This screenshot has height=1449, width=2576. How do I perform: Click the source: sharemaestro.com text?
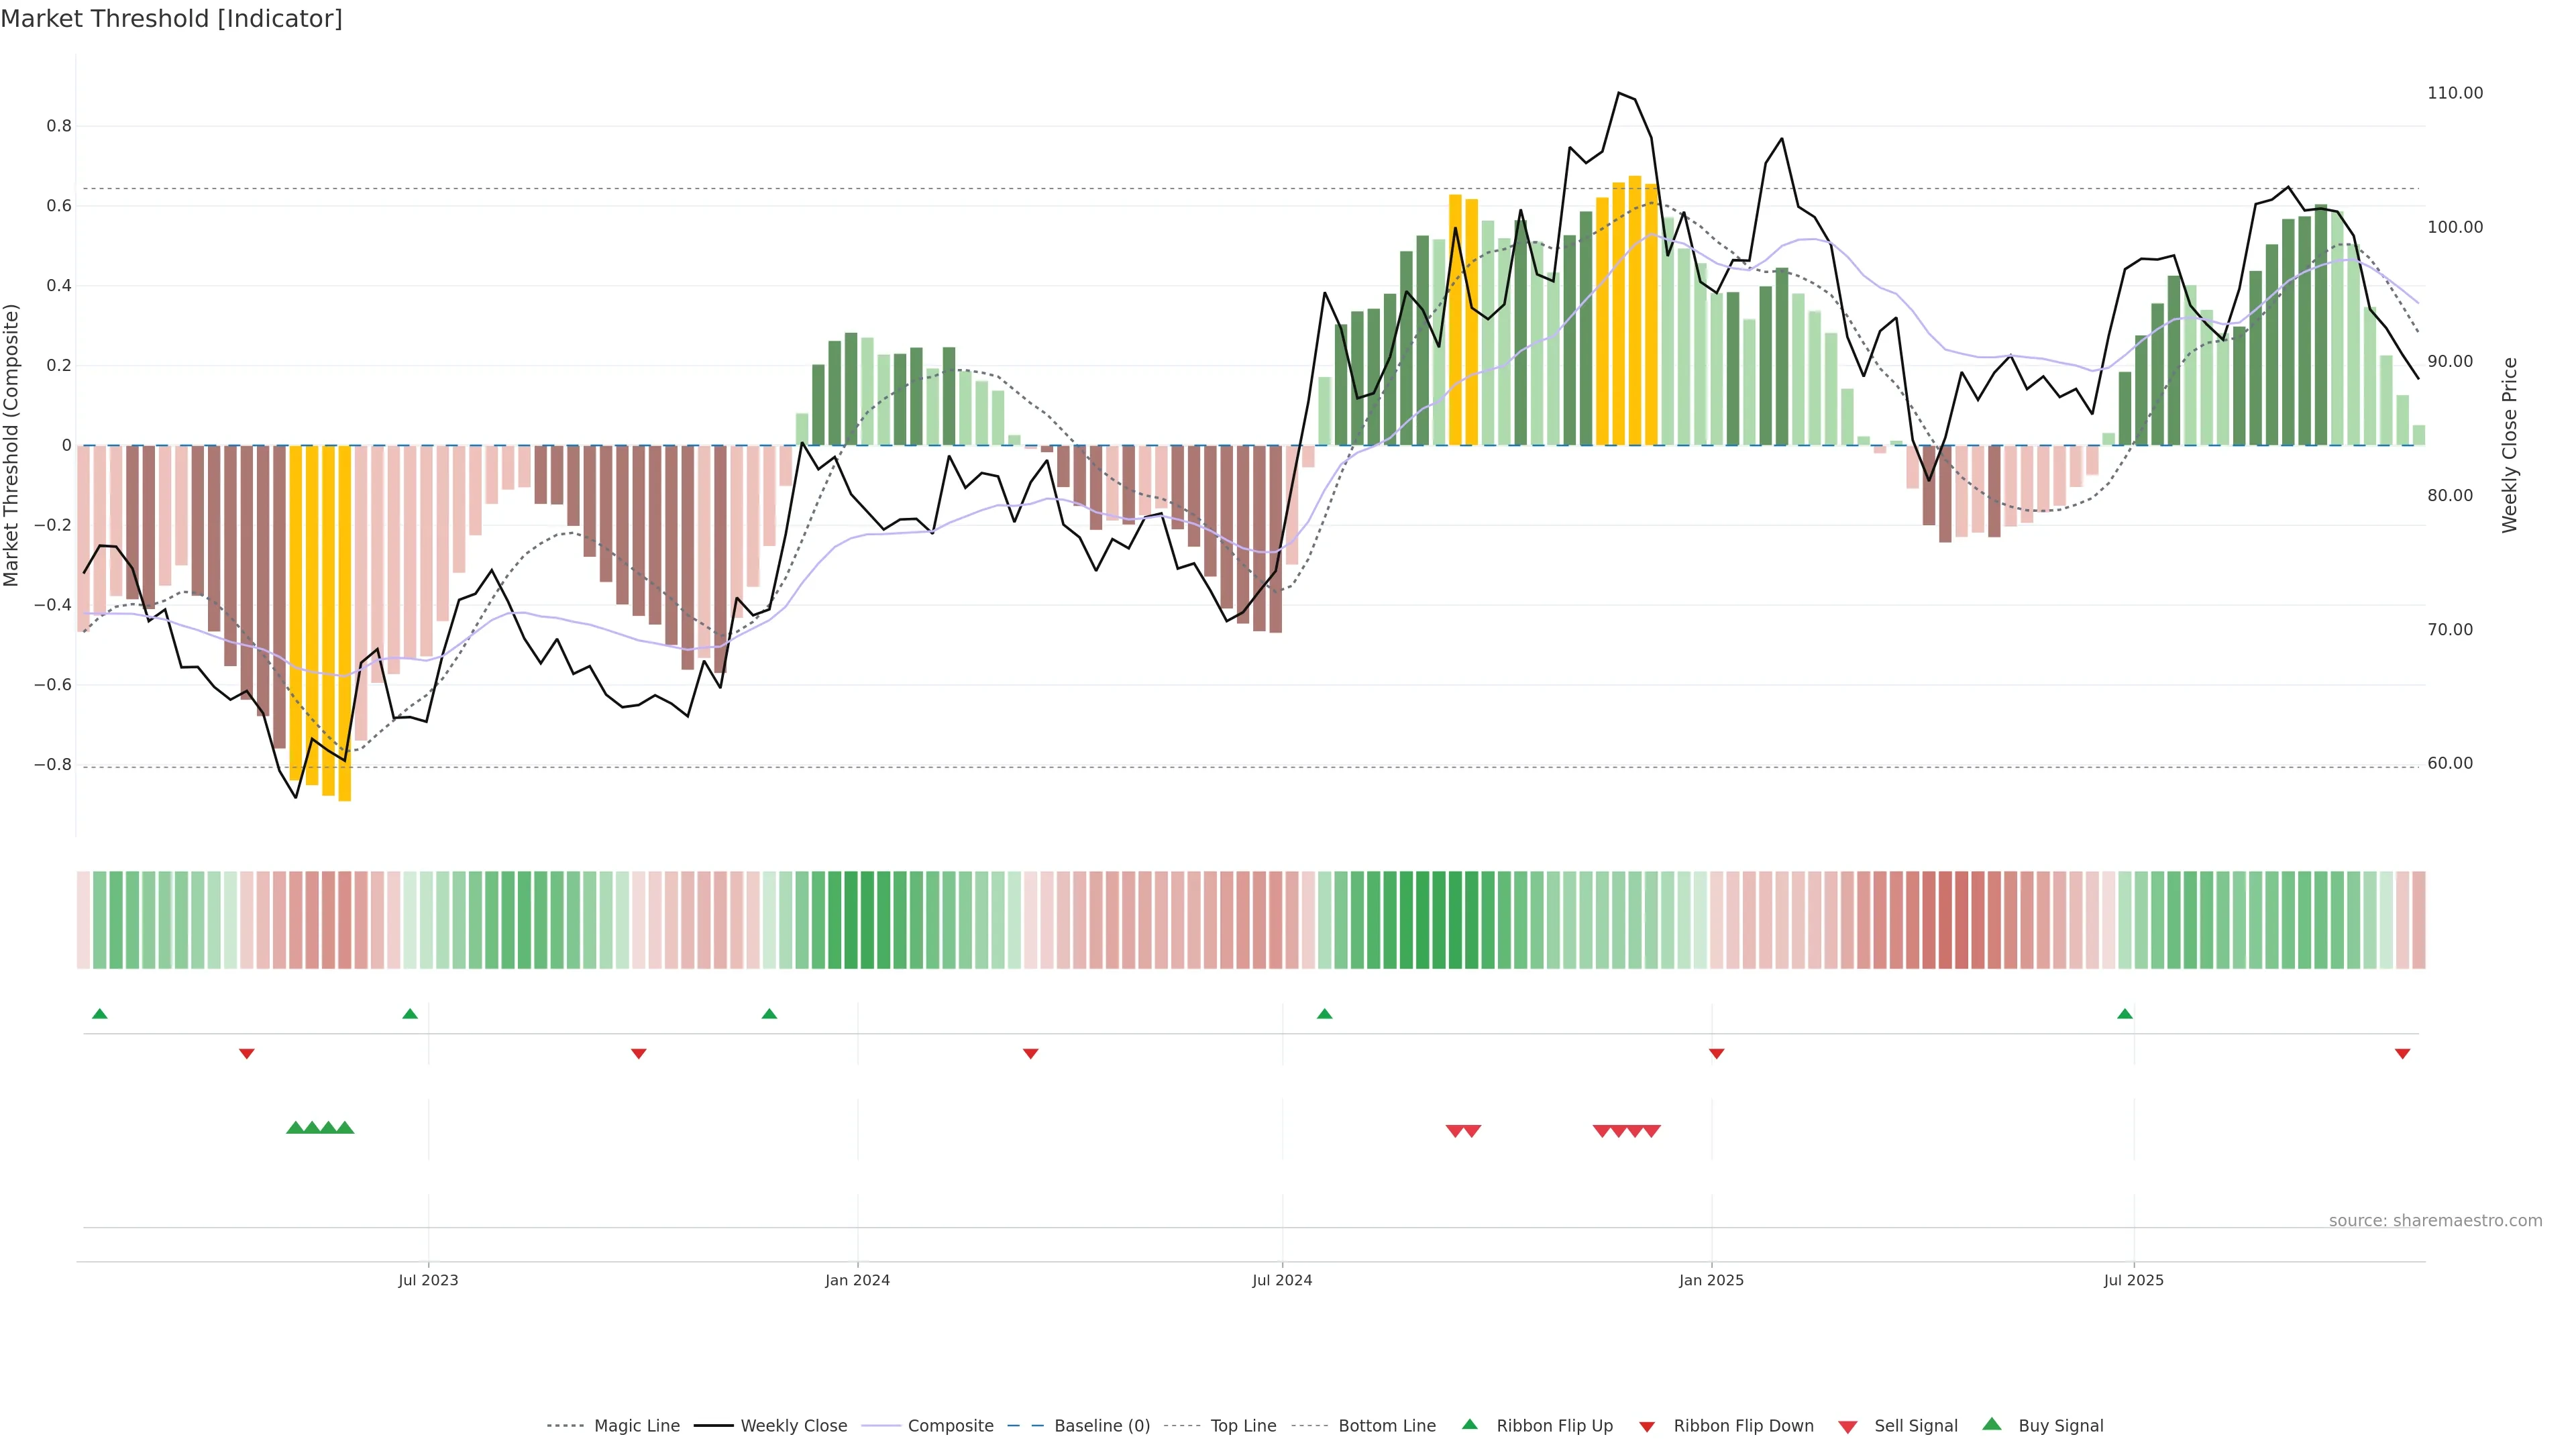[x=2435, y=1221]
